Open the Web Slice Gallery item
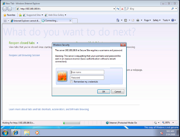Viewport: 180px width, 137px height. 56,15
